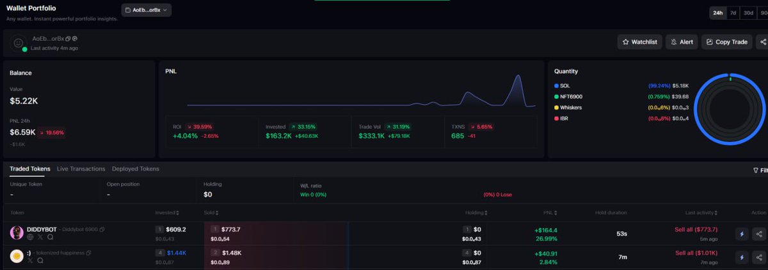Click the DIDDYBOT search icon
768x270 pixels.
pyautogui.click(x=49, y=237)
